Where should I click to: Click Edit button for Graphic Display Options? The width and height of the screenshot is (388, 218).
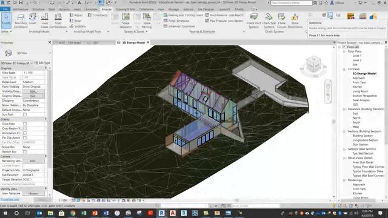pos(33,96)
